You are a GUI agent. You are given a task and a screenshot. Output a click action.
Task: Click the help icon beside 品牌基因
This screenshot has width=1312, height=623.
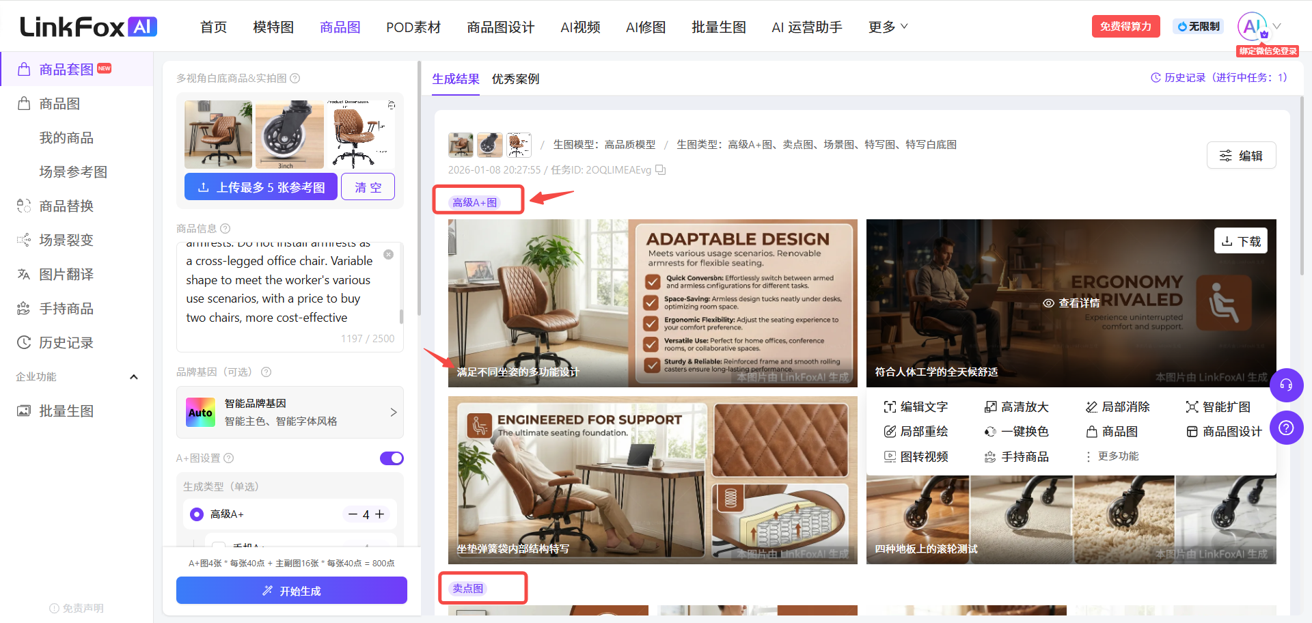(x=266, y=372)
